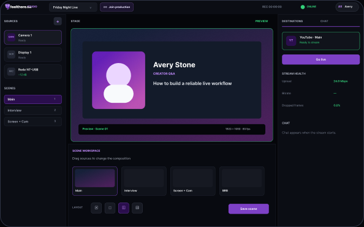Click the Join production button

point(116,7)
